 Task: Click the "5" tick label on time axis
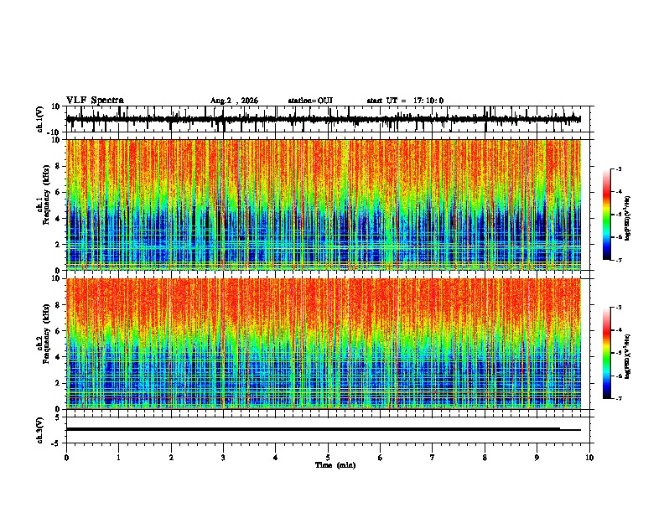(328, 458)
